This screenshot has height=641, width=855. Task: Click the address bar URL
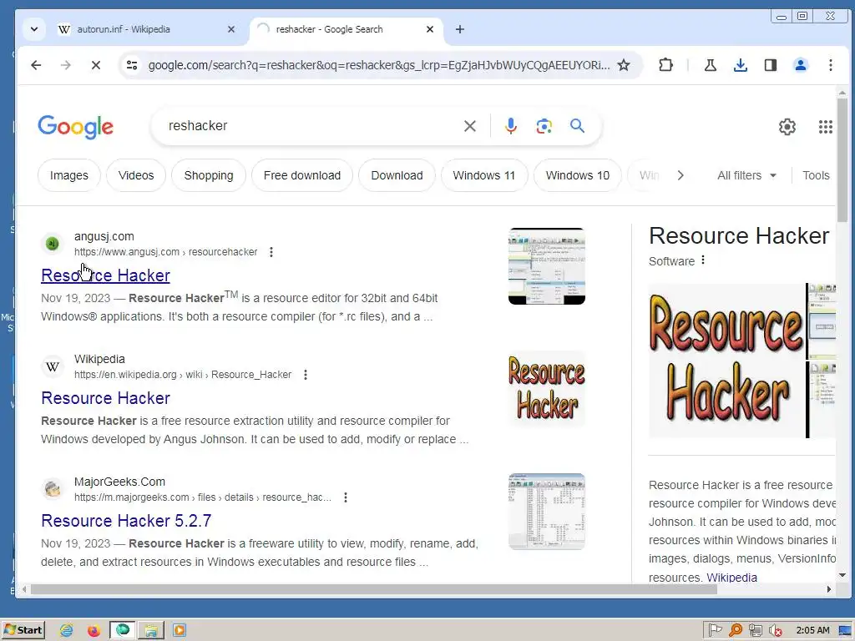[x=379, y=65]
